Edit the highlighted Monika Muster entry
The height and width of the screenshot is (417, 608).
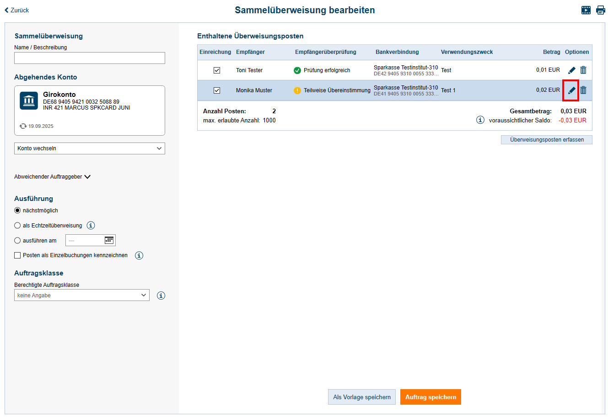click(571, 90)
